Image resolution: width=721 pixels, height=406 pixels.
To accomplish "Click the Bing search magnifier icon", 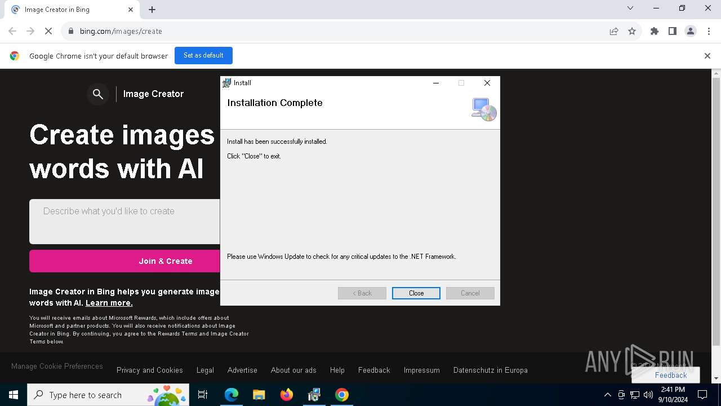I will (x=98, y=94).
